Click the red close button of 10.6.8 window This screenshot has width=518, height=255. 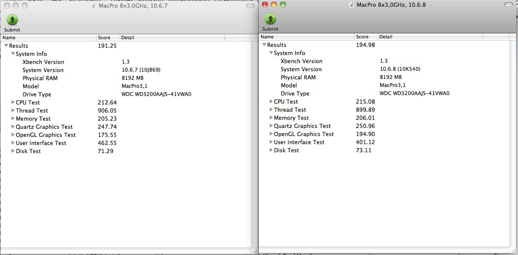click(x=265, y=5)
